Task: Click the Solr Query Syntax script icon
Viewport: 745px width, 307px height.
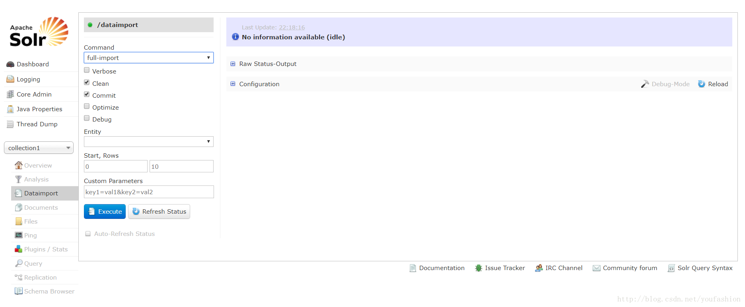Action: point(671,268)
